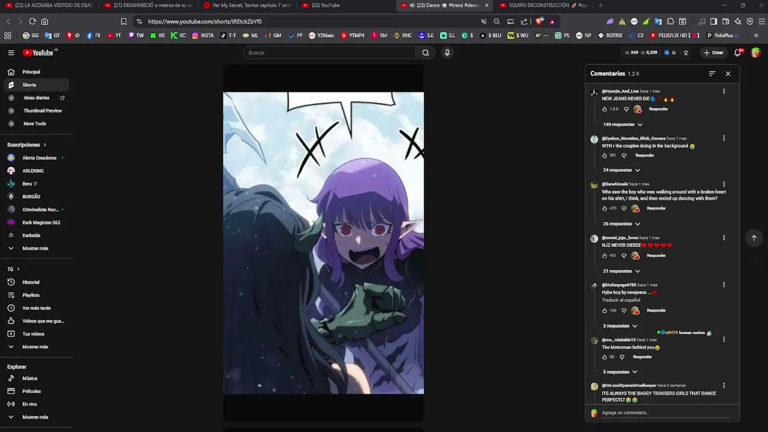Click Traducir al español link
The image size is (768, 432).
click(x=621, y=300)
